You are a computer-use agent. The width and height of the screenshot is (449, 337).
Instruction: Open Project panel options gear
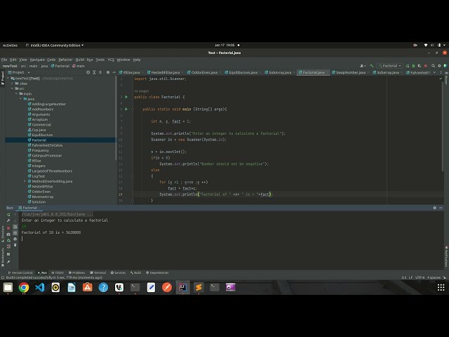[x=108, y=72]
